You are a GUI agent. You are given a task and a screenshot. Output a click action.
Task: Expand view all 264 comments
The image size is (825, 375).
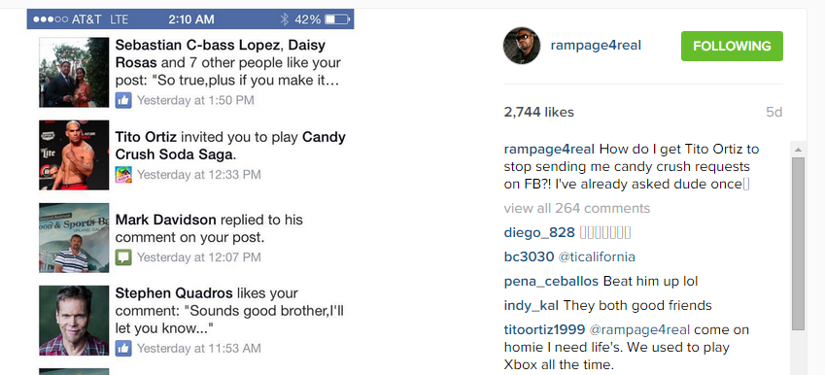click(576, 208)
